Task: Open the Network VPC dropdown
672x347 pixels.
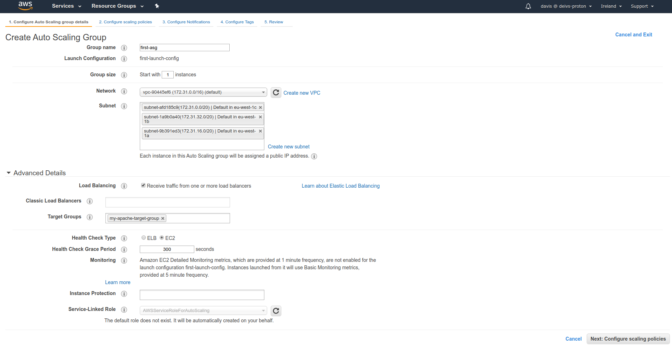Action: tap(203, 92)
